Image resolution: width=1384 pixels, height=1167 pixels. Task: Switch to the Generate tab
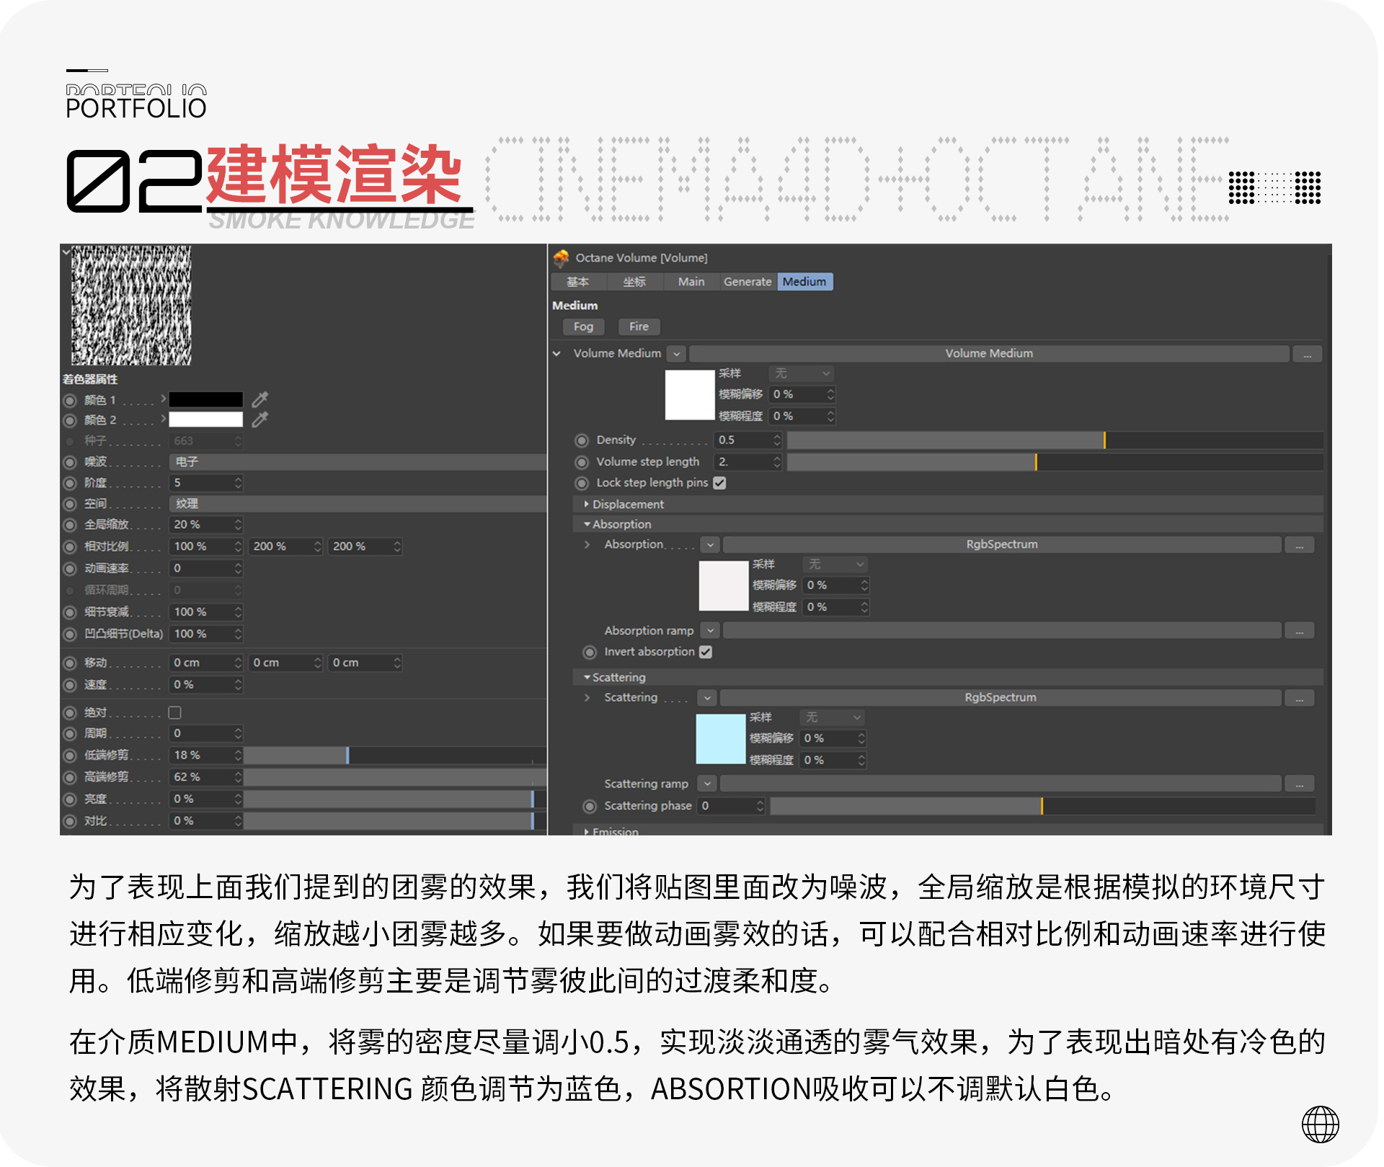click(748, 282)
